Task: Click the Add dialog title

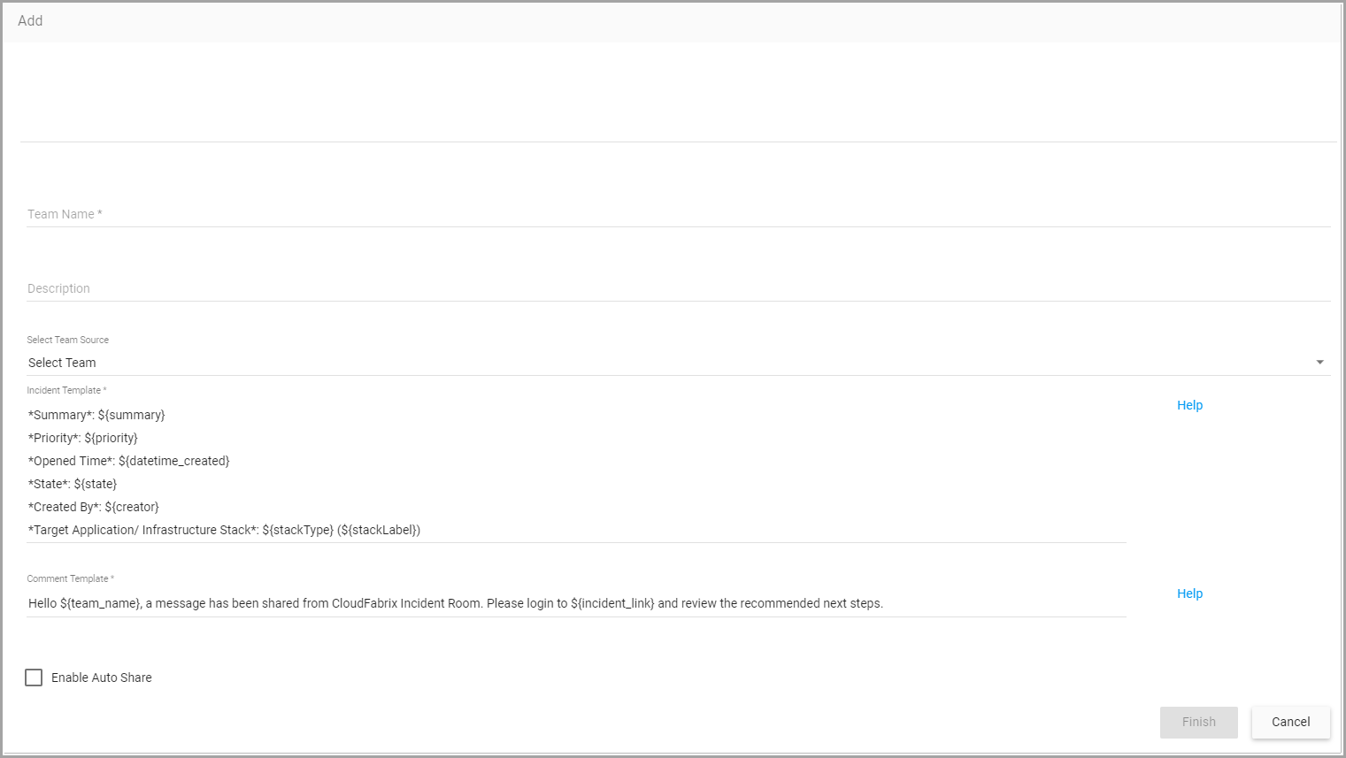Action: 30,20
